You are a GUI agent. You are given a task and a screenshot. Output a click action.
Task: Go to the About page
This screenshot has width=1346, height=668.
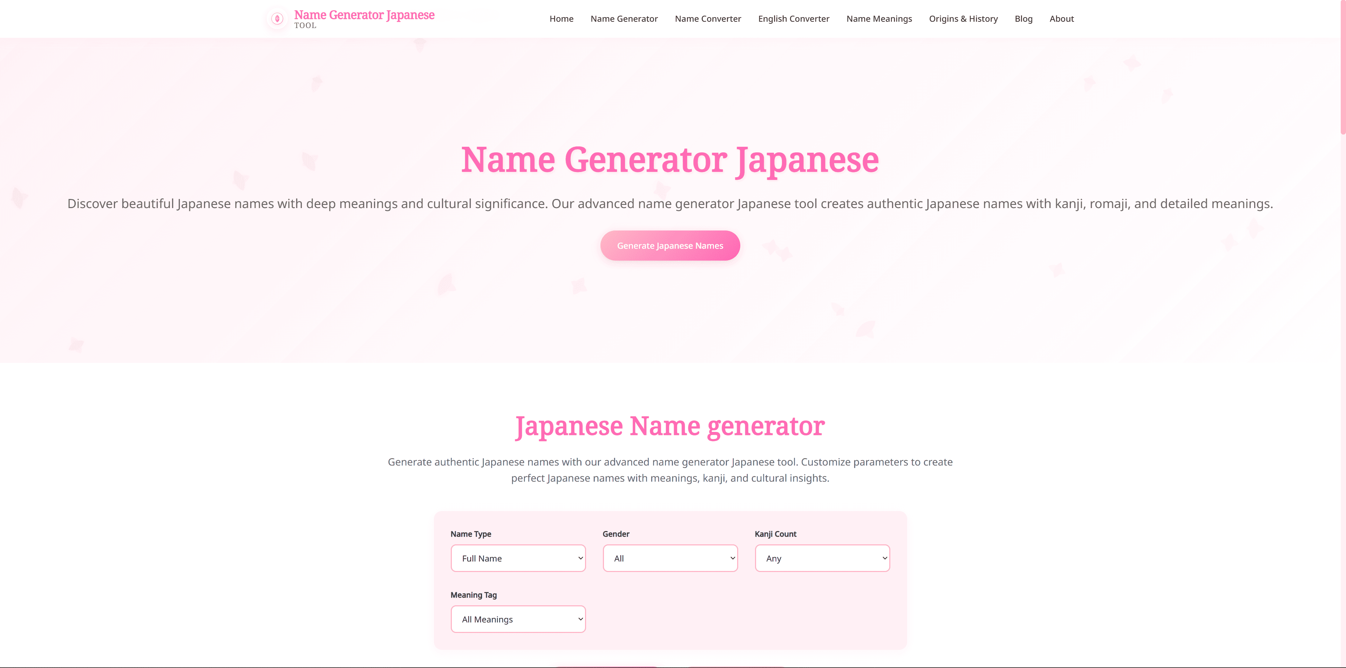[x=1061, y=19]
